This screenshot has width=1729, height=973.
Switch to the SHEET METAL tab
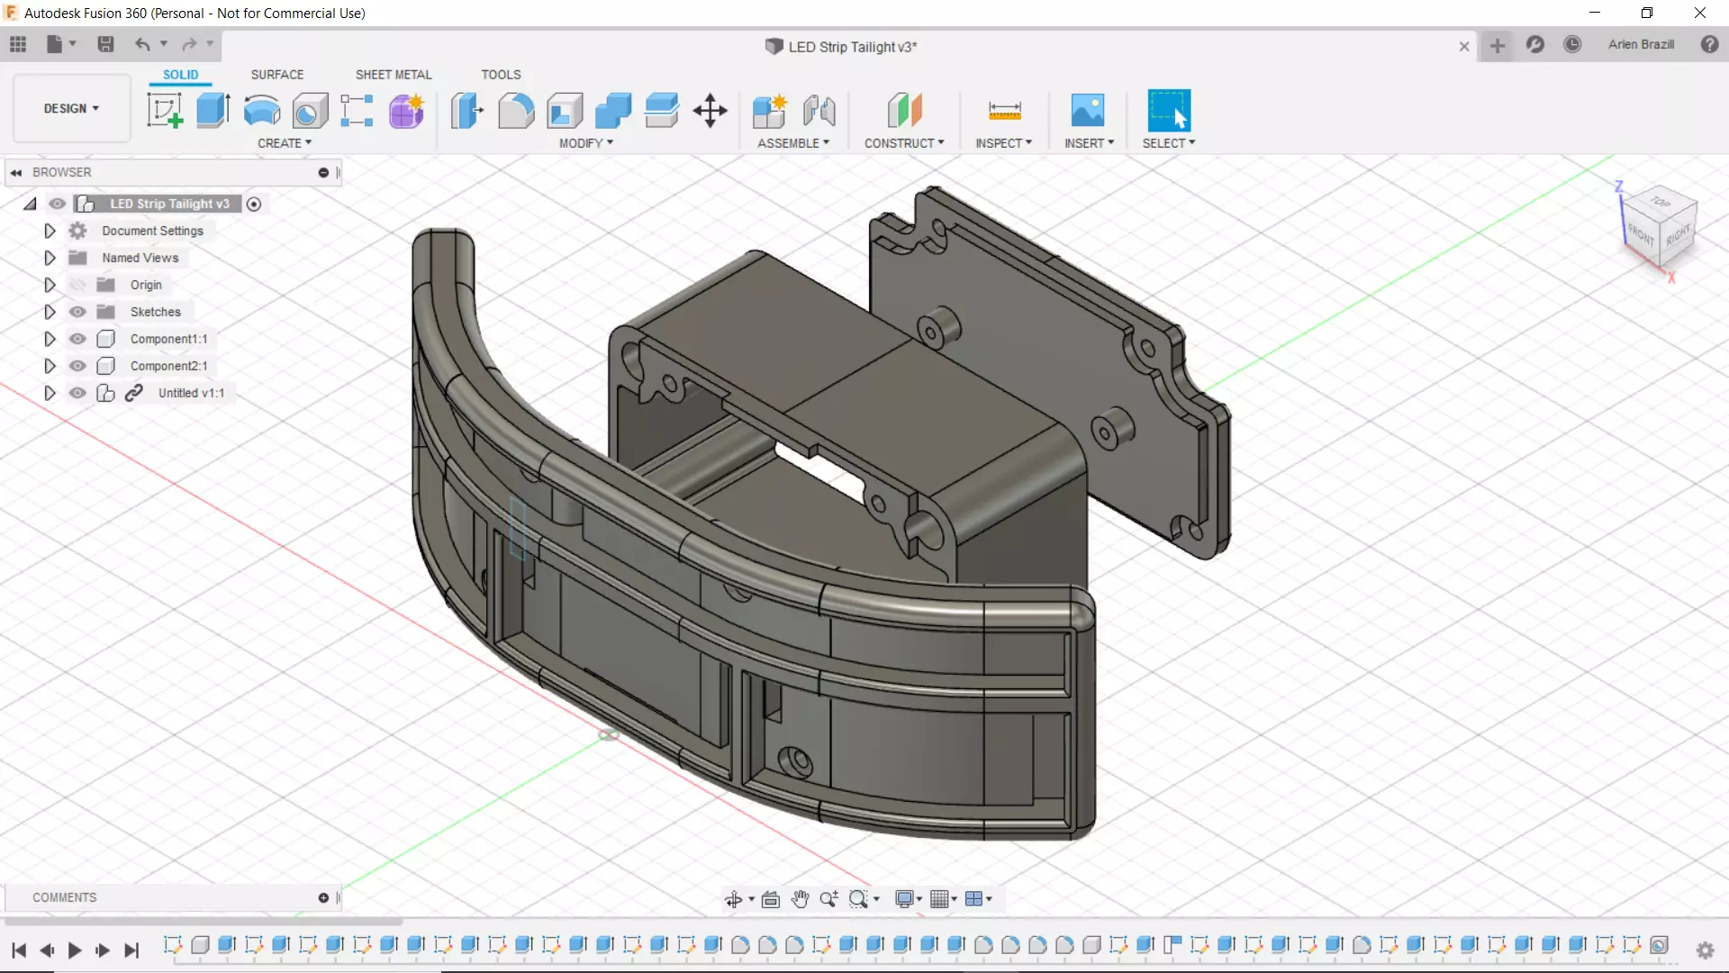click(x=394, y=75)
